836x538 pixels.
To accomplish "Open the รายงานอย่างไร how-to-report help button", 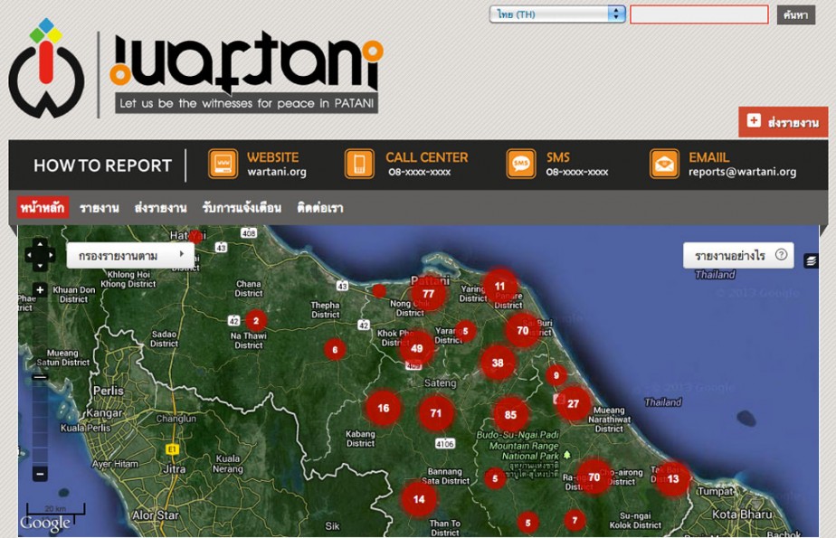I will click(x=738, y=256).
